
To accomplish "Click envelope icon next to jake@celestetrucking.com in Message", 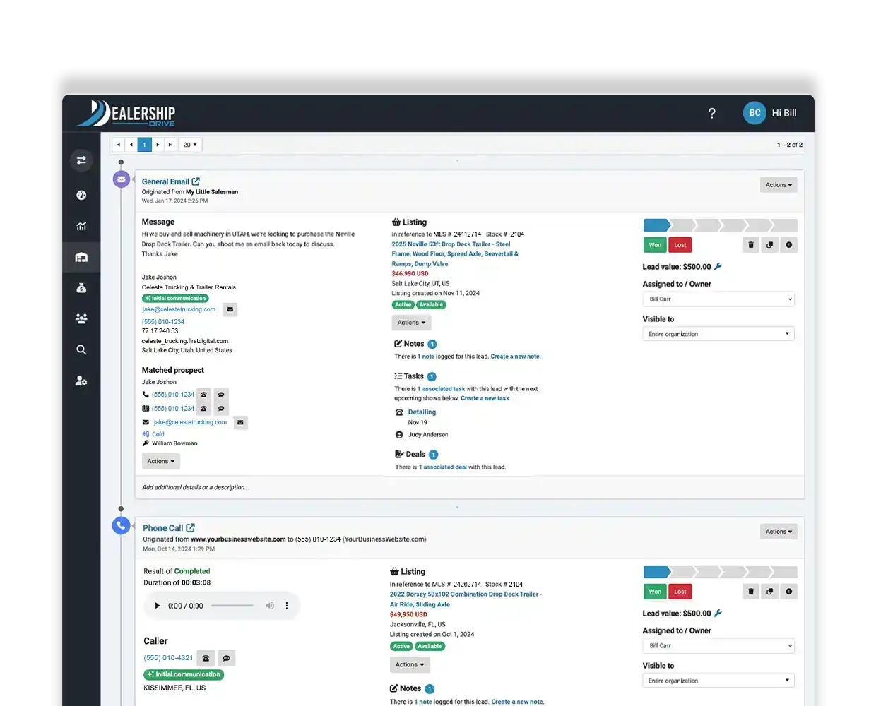I will tap(230, 309).
